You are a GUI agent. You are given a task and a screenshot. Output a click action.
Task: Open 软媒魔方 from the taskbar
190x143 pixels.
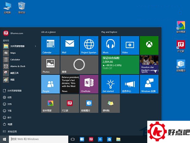tap(82, 139)
